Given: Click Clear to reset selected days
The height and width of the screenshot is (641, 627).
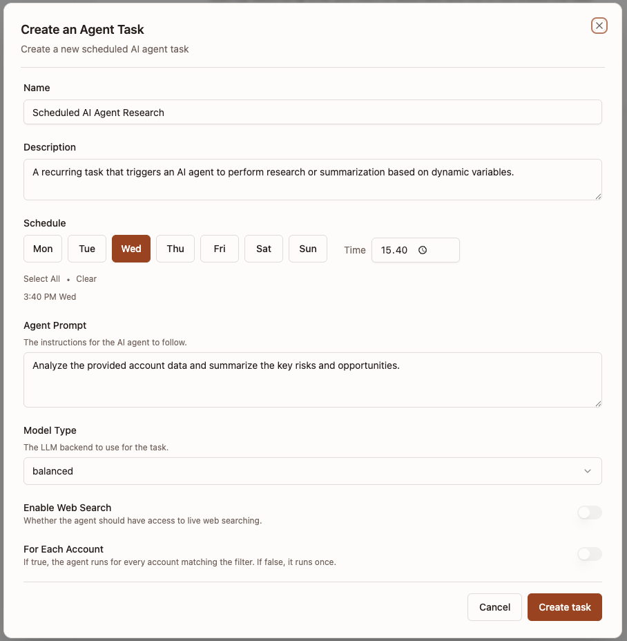Looking at the screenshot, I should (86, 278).
